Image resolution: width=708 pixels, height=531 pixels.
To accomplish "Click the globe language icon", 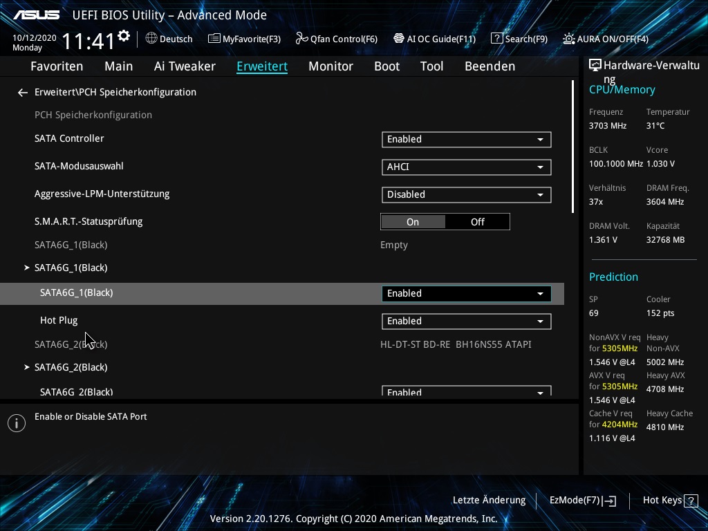I will 151,39.
